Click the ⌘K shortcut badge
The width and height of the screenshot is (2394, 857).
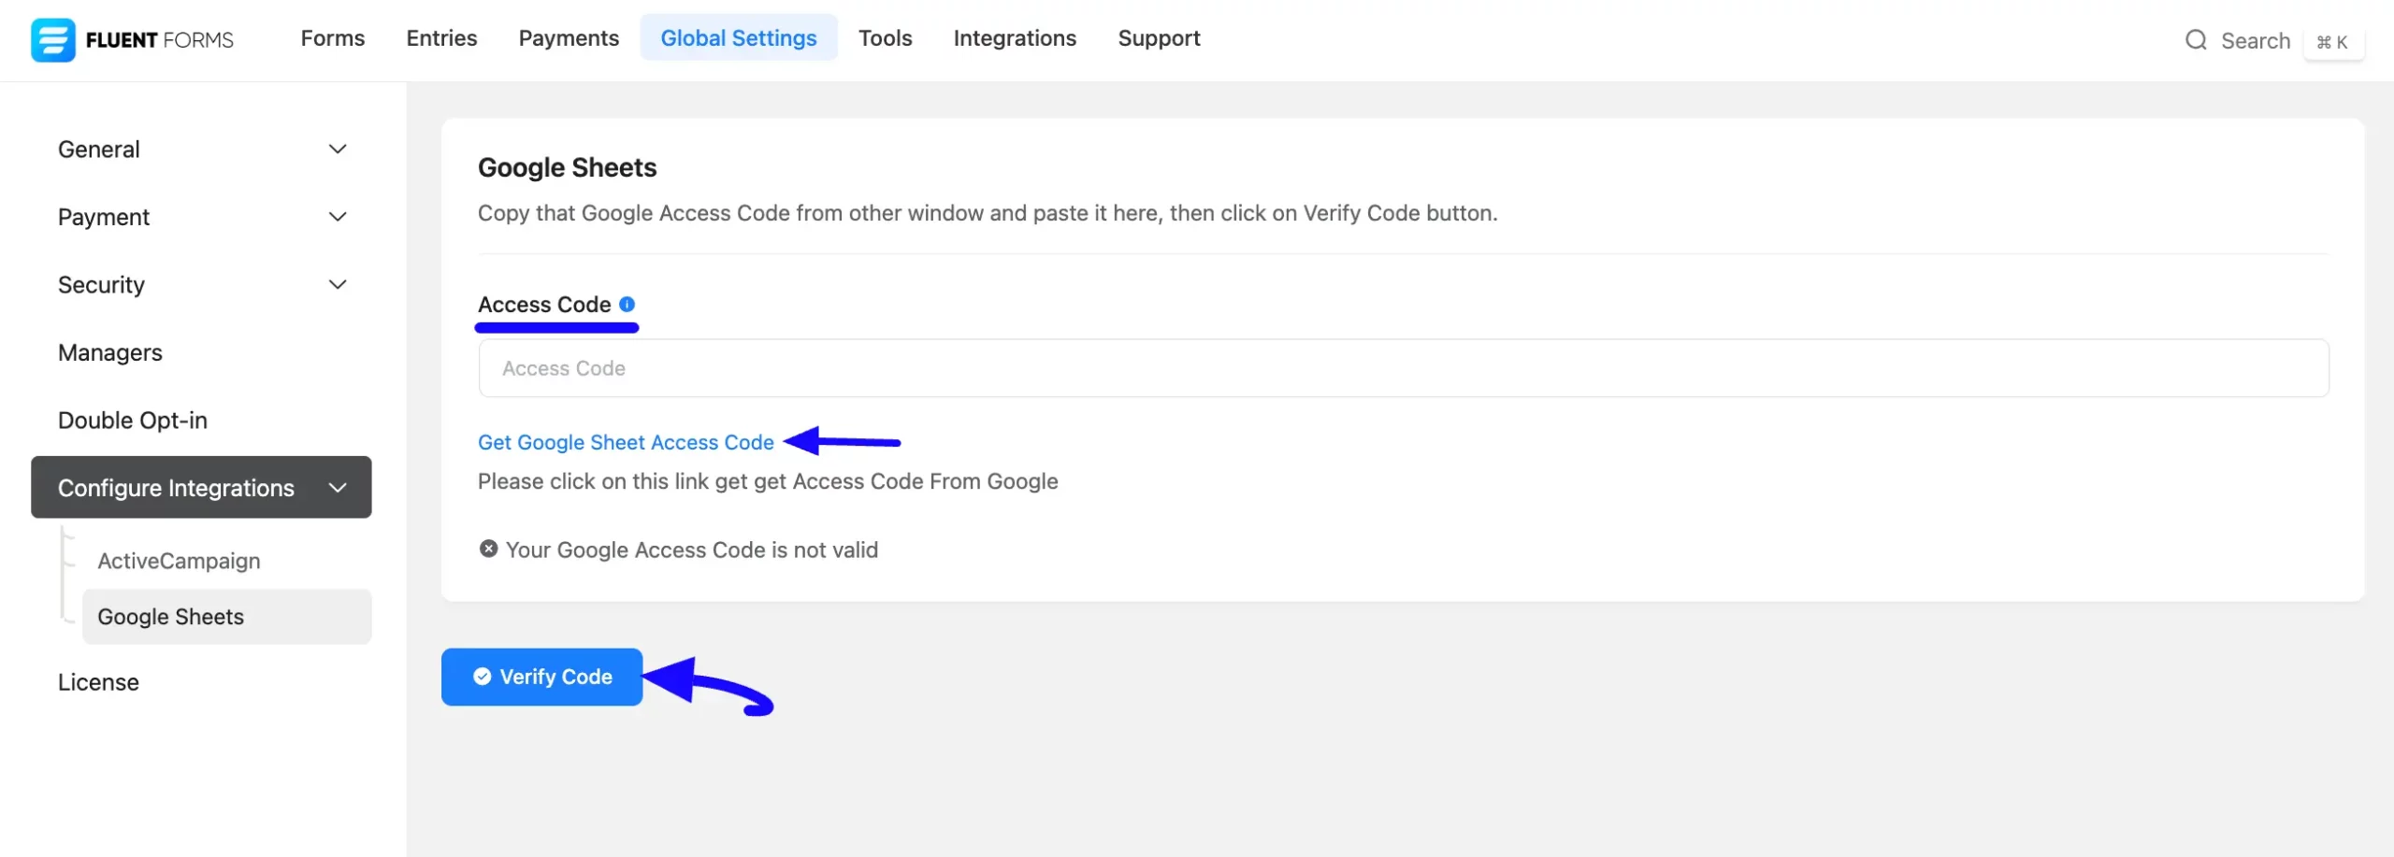[x=2332, y=42]
